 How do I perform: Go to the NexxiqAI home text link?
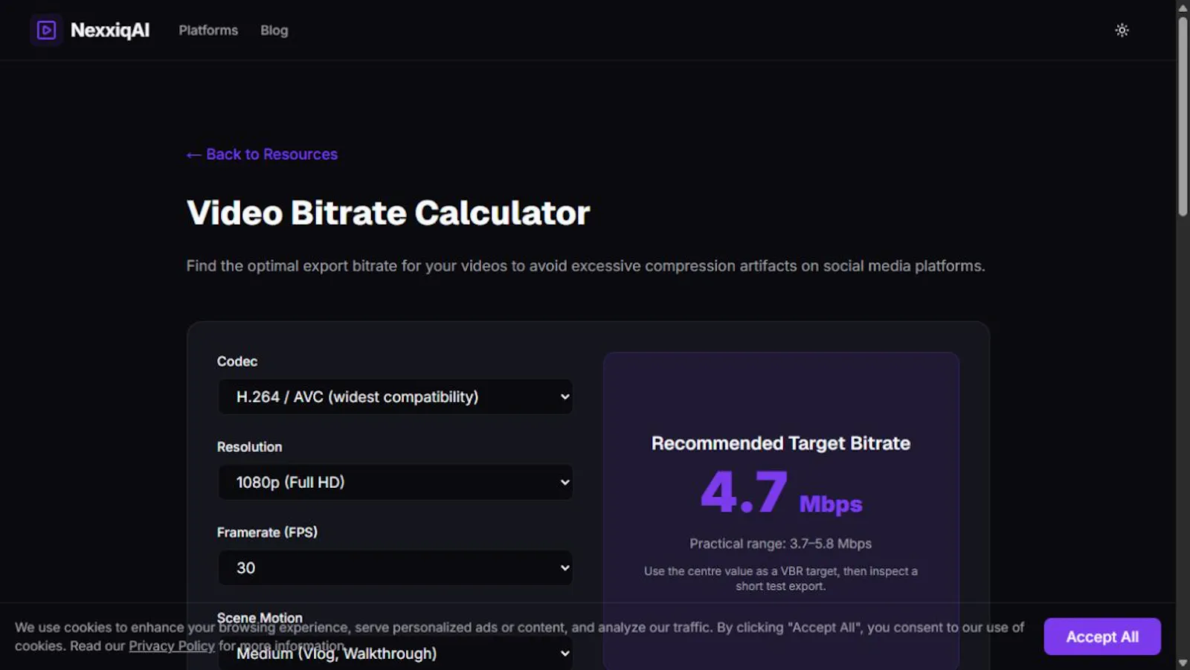coord(110,30)
